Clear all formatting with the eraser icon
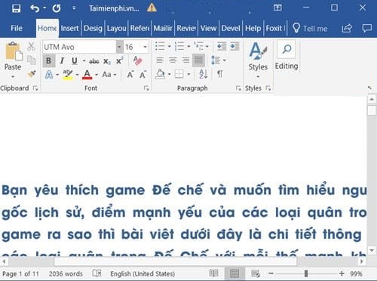This screenshot has width=377, height=281. [138, 60]
